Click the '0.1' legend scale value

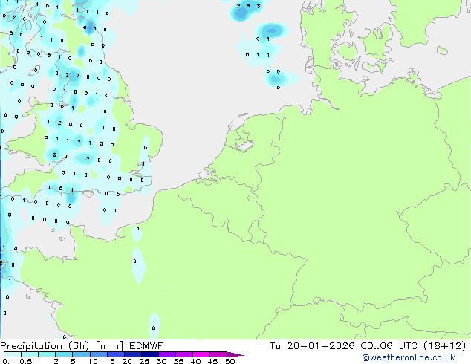8,361
